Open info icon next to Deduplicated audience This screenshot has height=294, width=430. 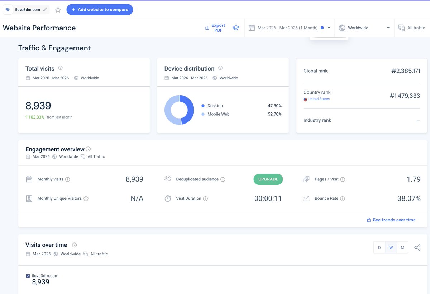tap(223, 179)
